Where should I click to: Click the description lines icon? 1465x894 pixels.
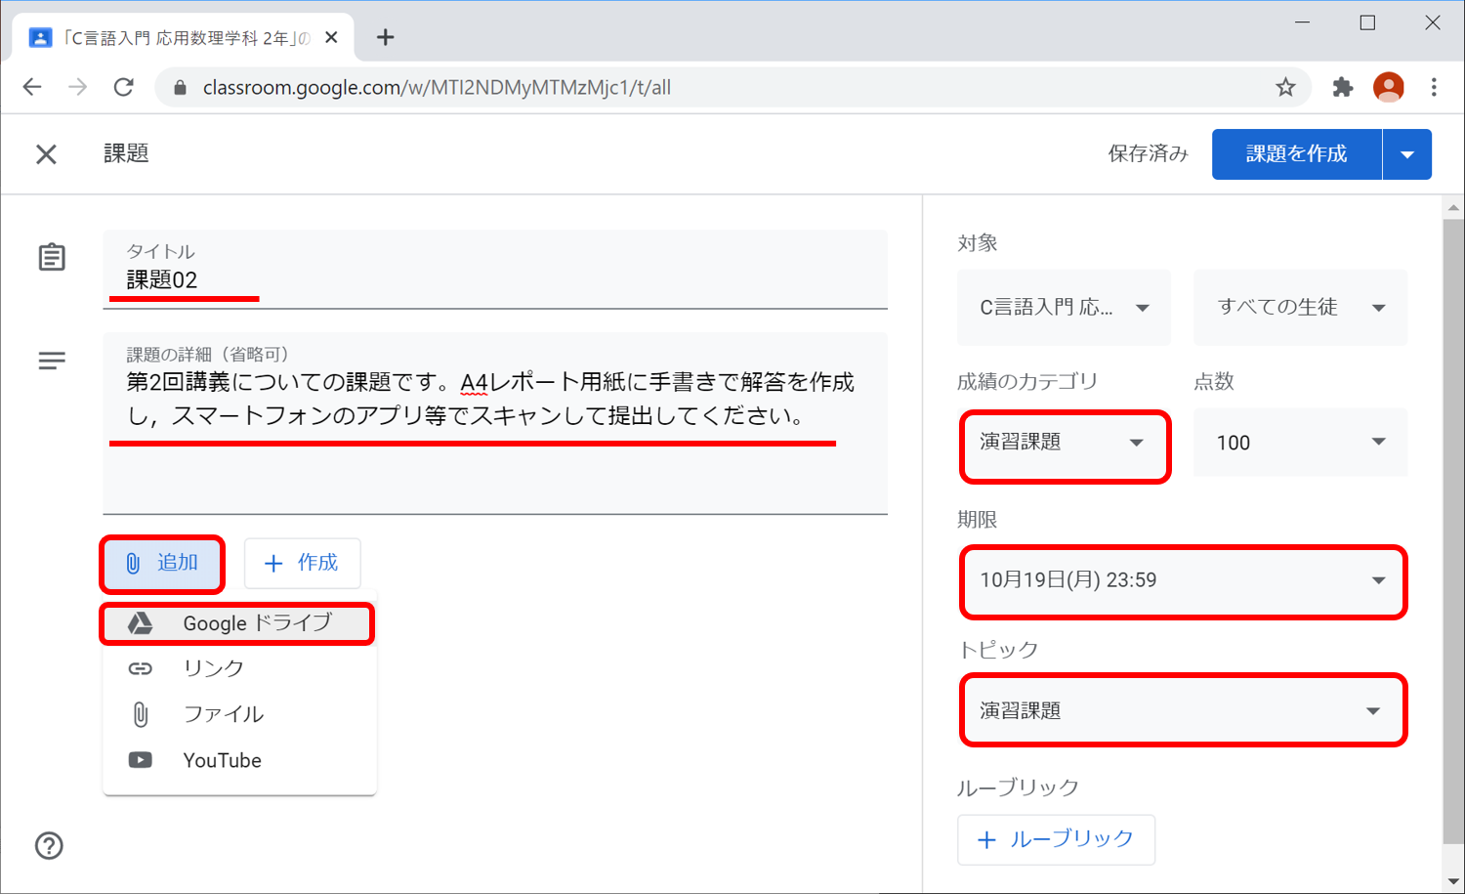tap(52, 362)
